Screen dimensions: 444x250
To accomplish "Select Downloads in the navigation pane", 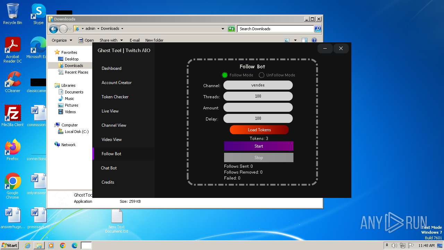I will pyautogui.click(x=74, y=66).
